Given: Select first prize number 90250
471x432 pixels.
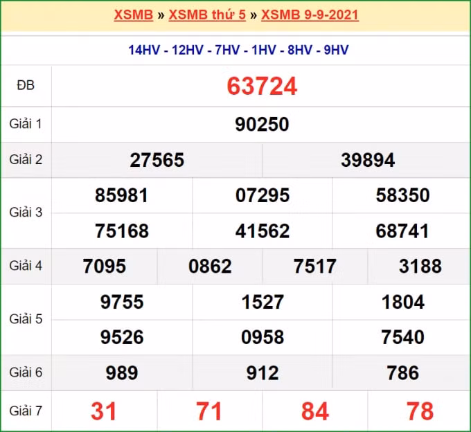Looking at the screenshot, I should point(262,125).
